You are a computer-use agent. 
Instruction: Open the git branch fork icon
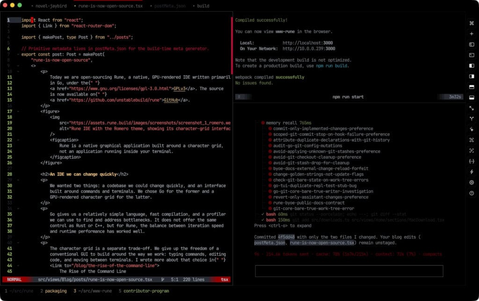[472, 119]
